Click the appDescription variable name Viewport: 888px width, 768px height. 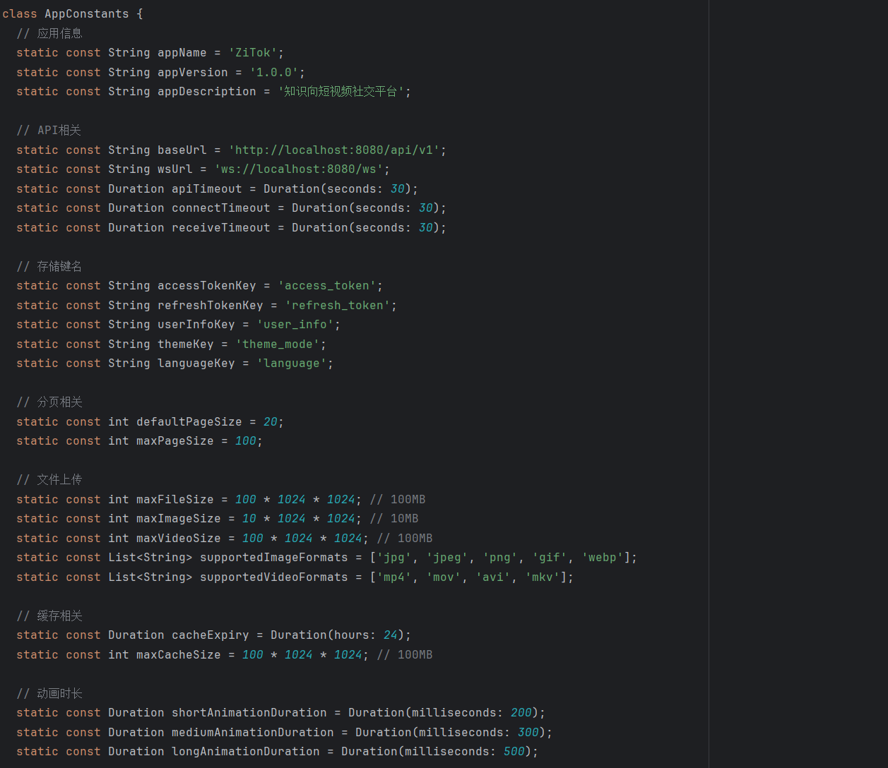[x=207, y=92]
